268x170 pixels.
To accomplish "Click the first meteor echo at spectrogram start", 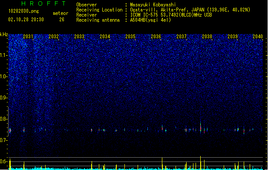I will click(x=10, y=130).
